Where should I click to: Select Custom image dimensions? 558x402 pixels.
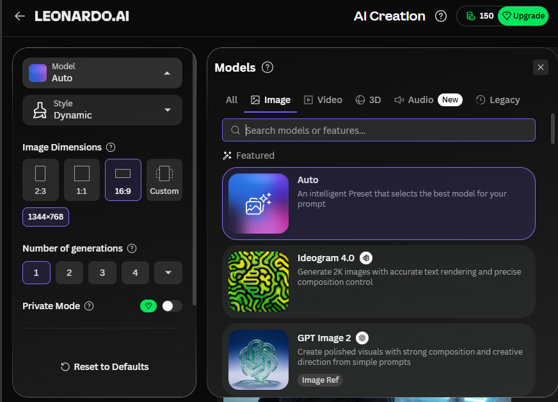click(164, 180)
